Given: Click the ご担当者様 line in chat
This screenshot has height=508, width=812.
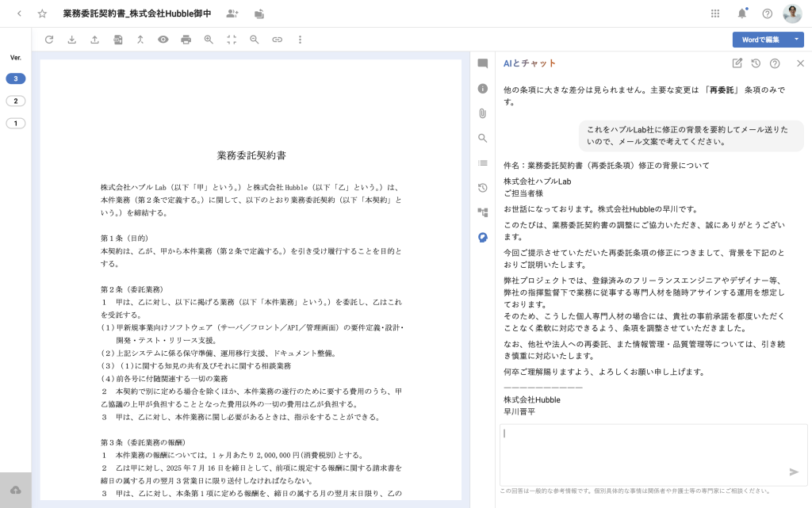Looking at the screenshot, I should [x=523, y=193].
